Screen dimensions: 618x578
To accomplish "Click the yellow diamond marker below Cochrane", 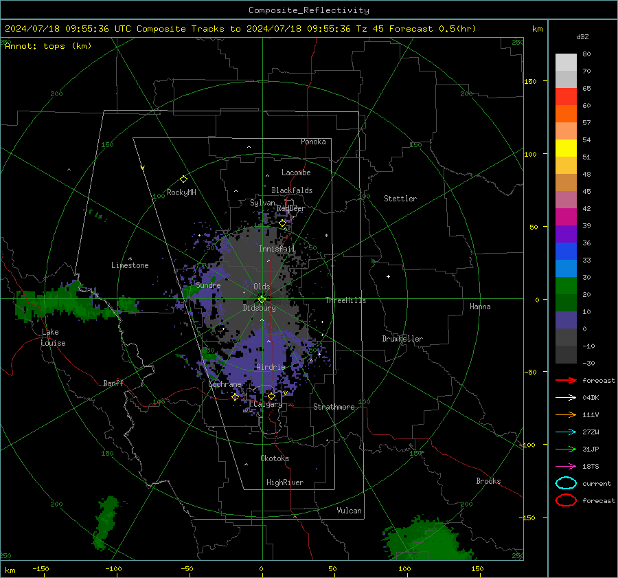I will point(235,397).
